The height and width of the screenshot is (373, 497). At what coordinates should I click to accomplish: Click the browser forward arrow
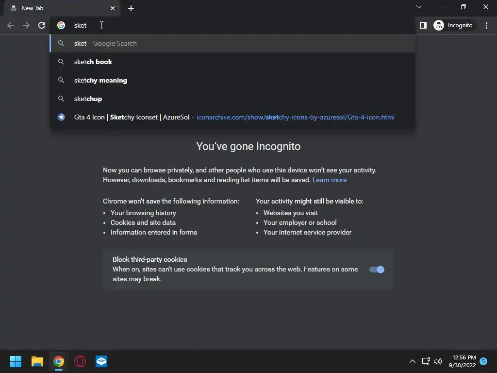click(26, 25)
